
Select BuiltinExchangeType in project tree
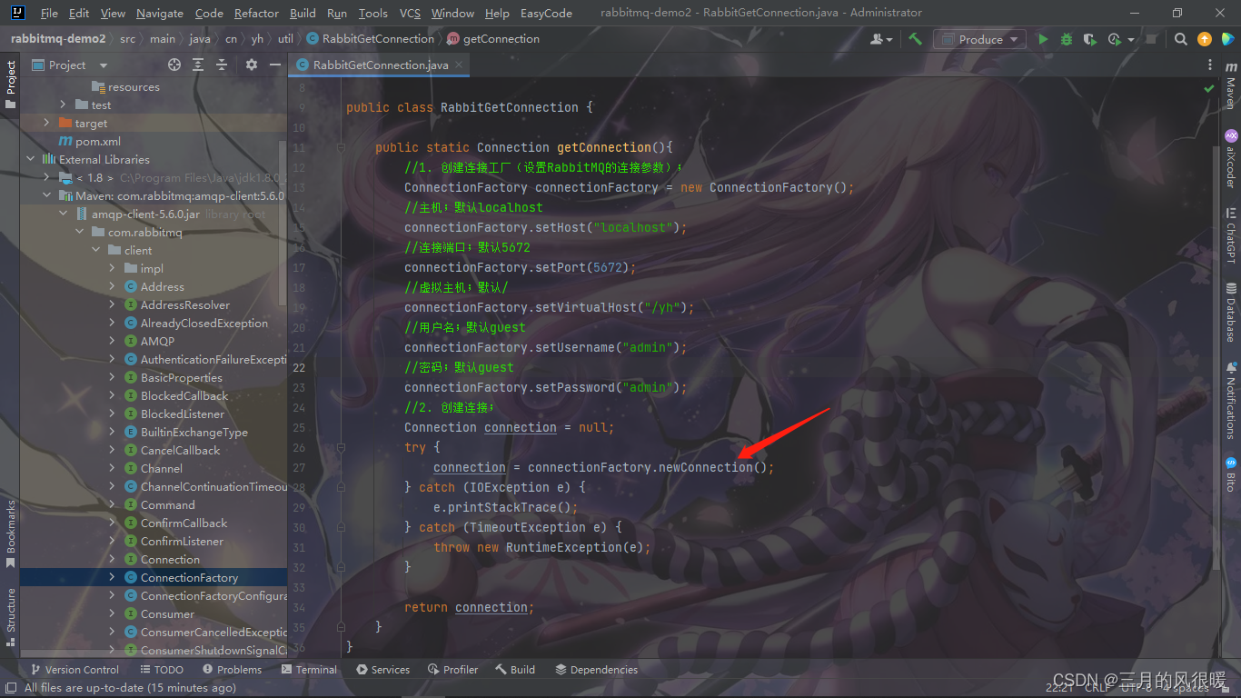pos(194,432)
